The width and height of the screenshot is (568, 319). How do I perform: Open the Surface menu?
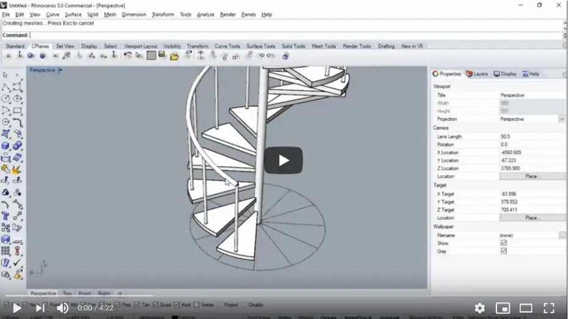pos(73,15)
